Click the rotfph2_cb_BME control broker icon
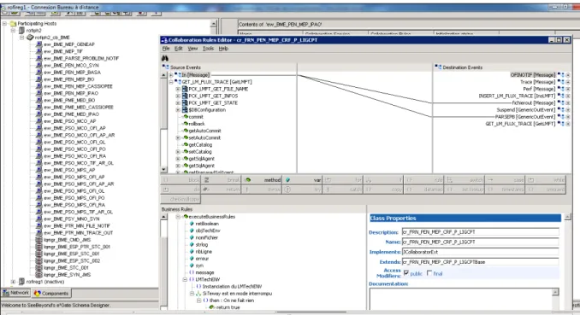The image size is (580, 315). point(30,38)
